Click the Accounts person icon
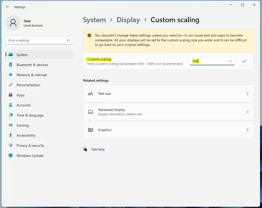 pyautogui.click(x=10, y=105)
